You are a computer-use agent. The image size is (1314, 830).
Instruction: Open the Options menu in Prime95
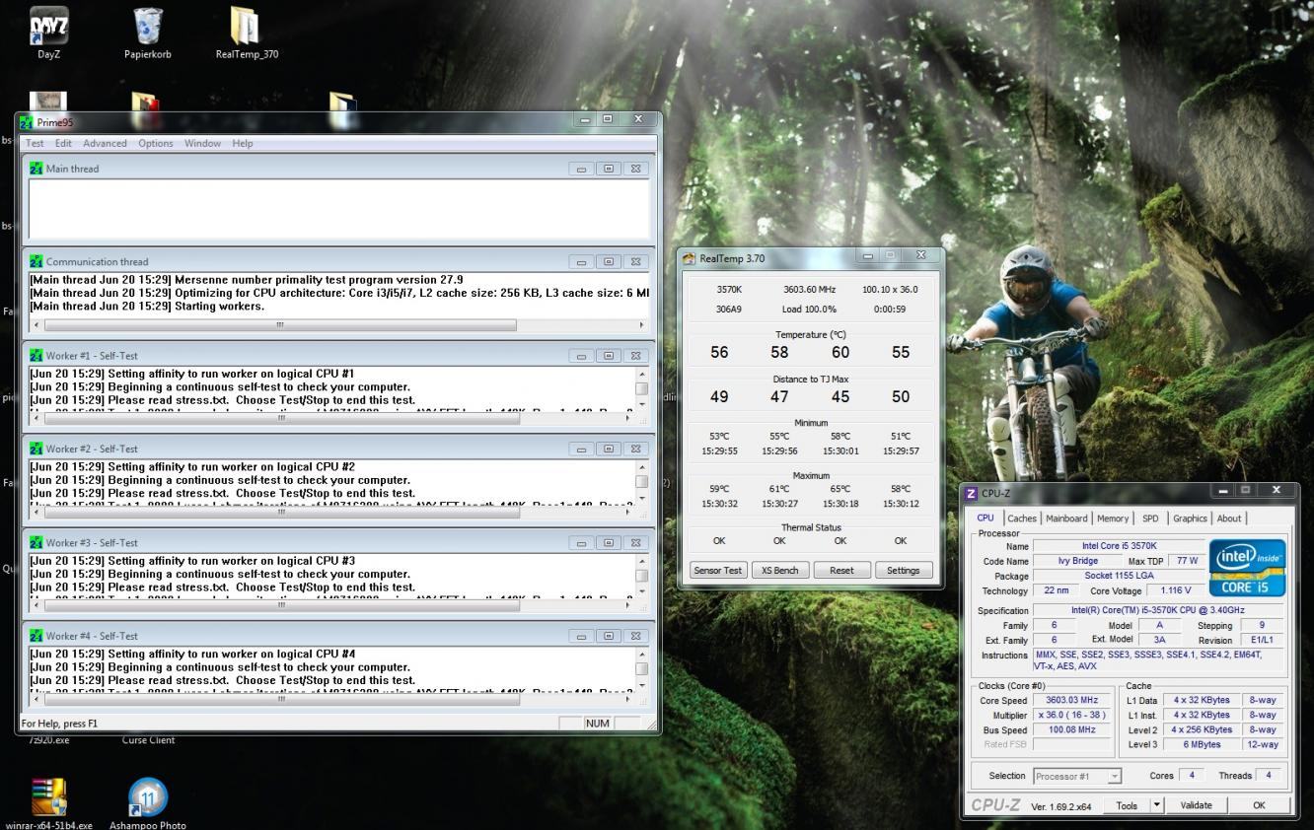(x=155, y=143)
